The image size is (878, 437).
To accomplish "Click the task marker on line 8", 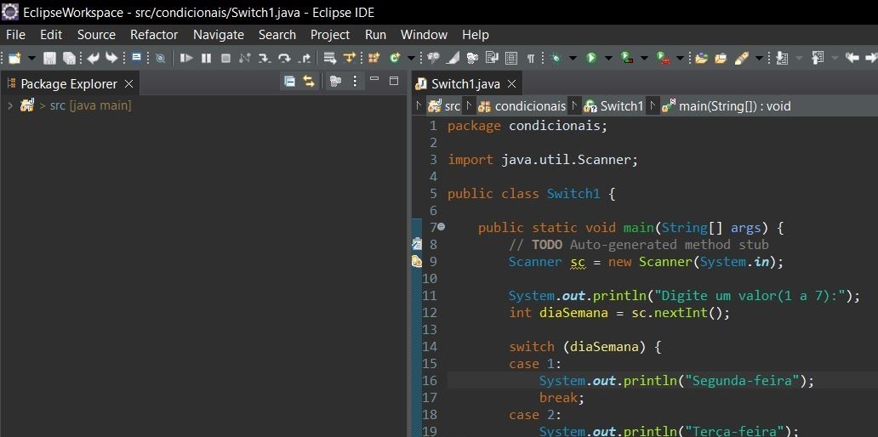I will pyautogui.click(x=417, y=244).
